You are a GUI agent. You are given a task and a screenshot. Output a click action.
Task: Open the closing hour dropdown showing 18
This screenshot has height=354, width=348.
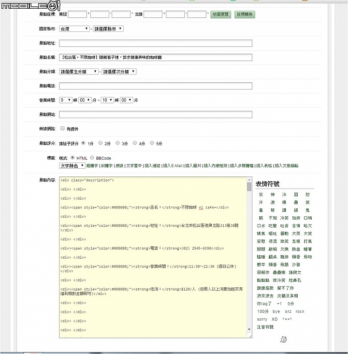(107, 100)
